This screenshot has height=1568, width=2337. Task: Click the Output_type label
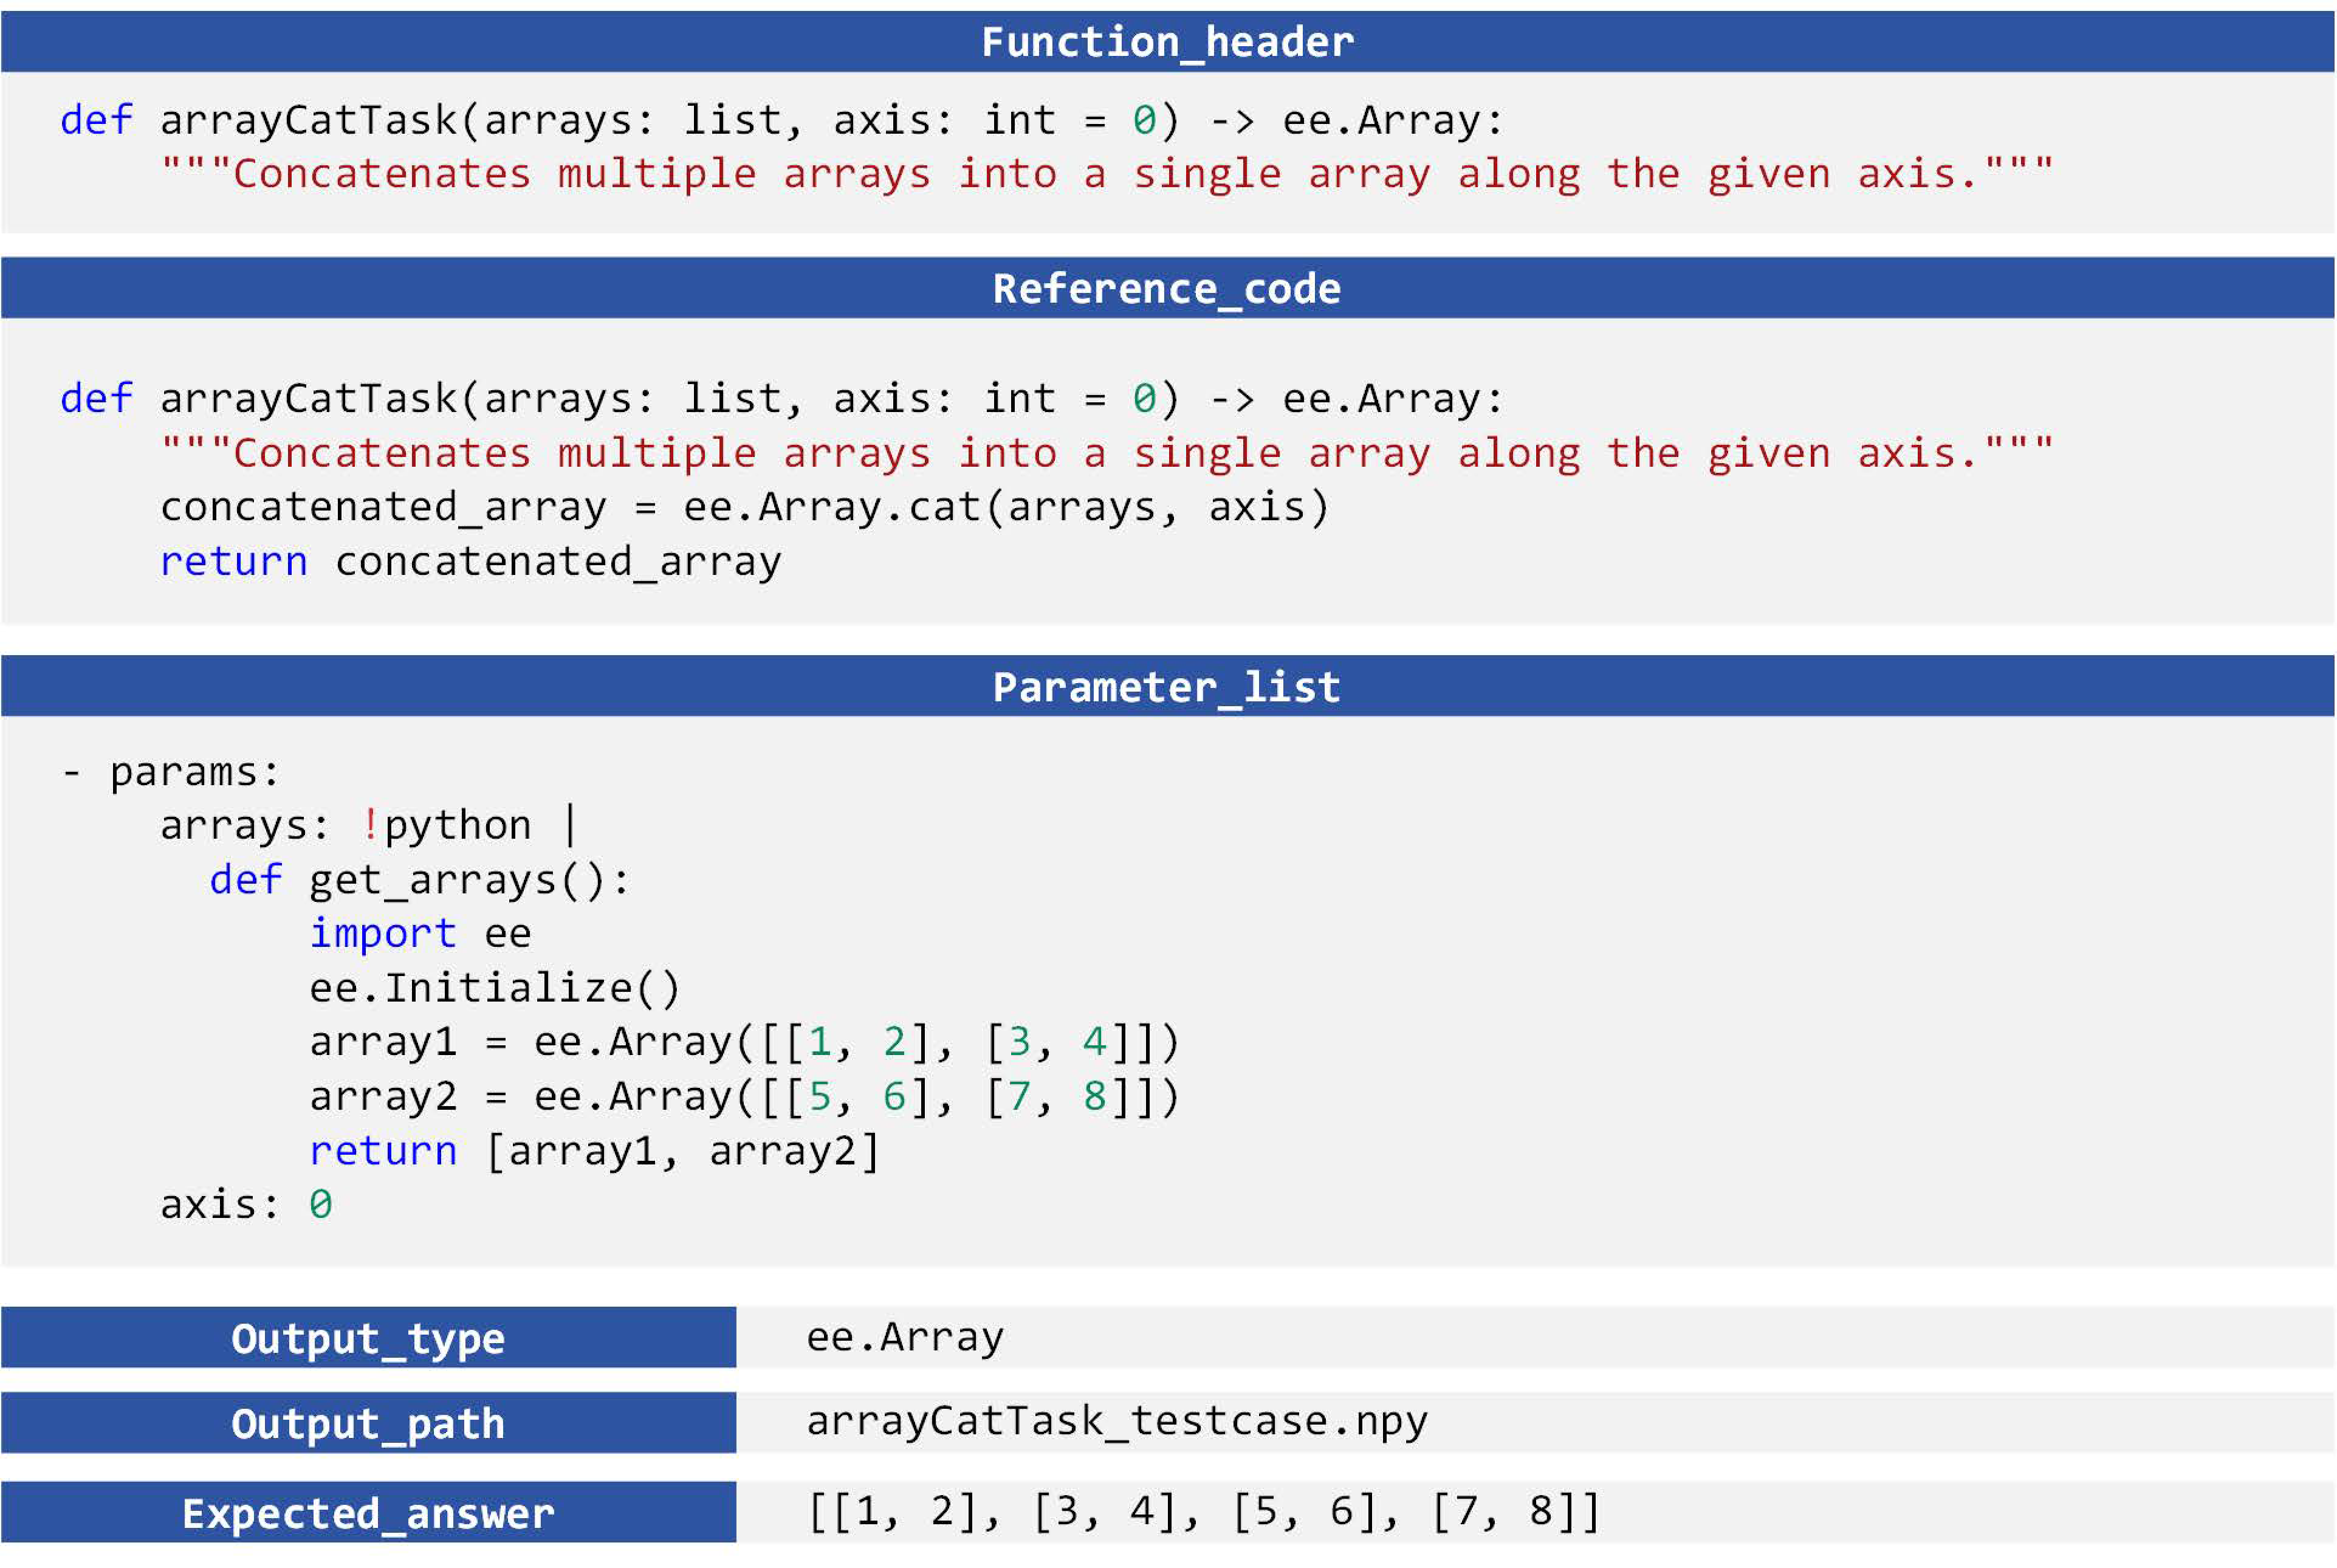368,1338
